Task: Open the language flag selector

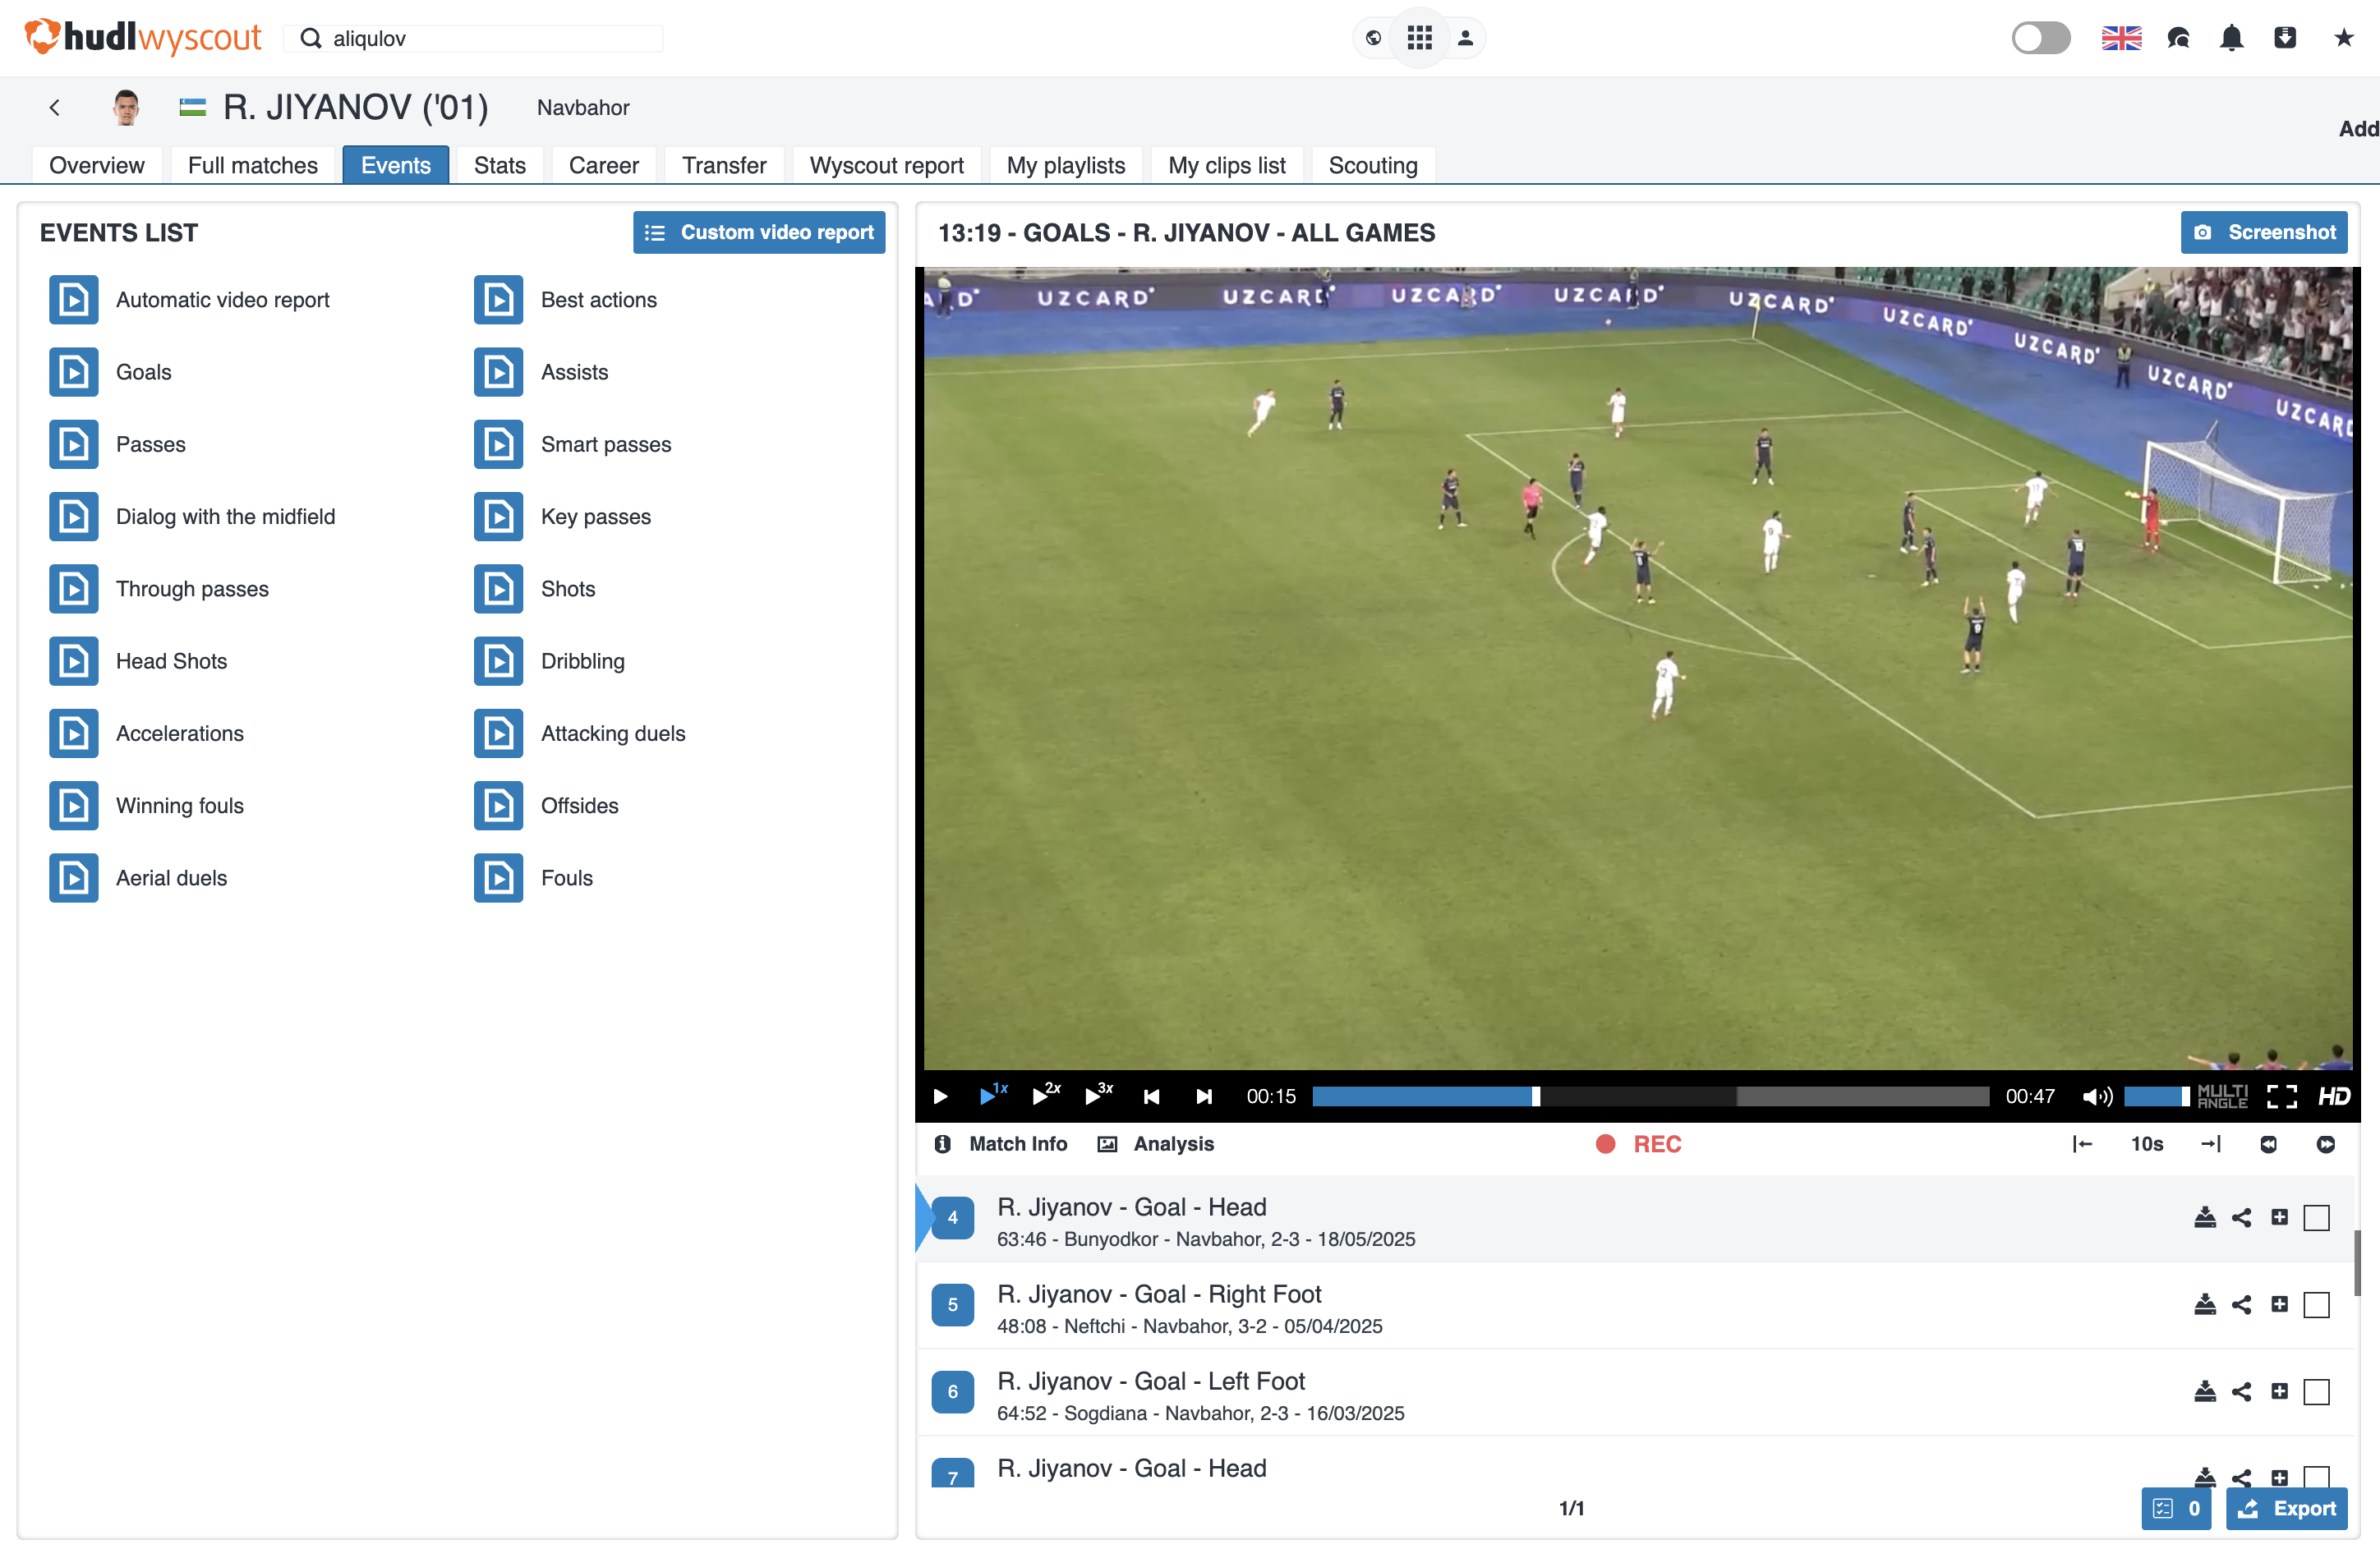Action: (2120, 38)
